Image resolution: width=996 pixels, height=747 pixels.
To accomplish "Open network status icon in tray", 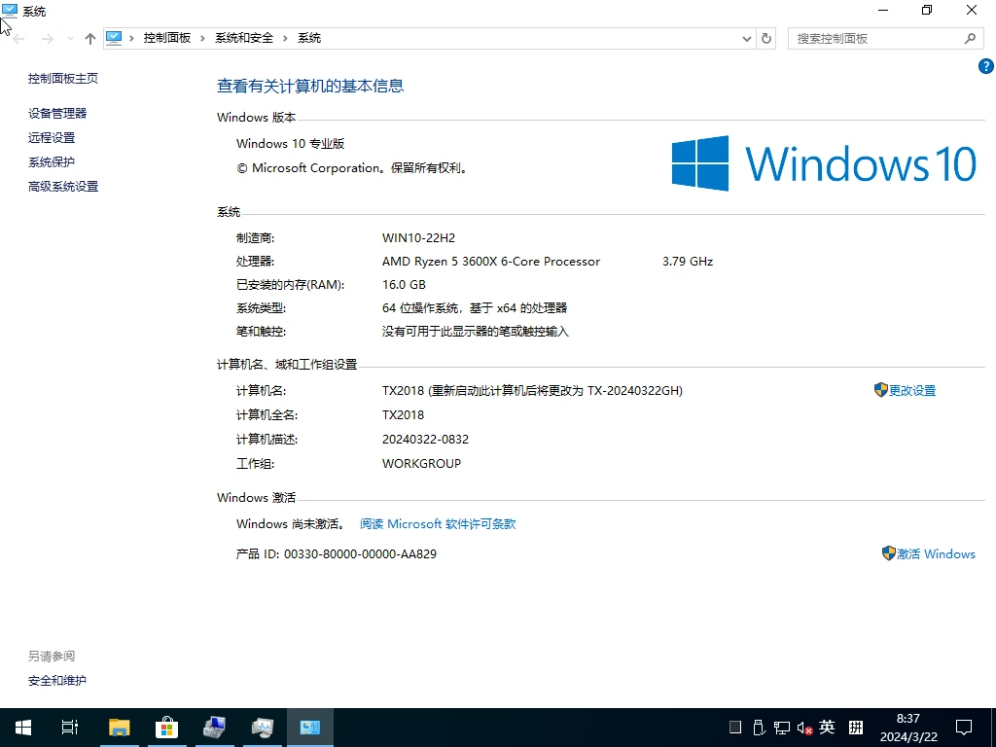I will tap(781, 727).
